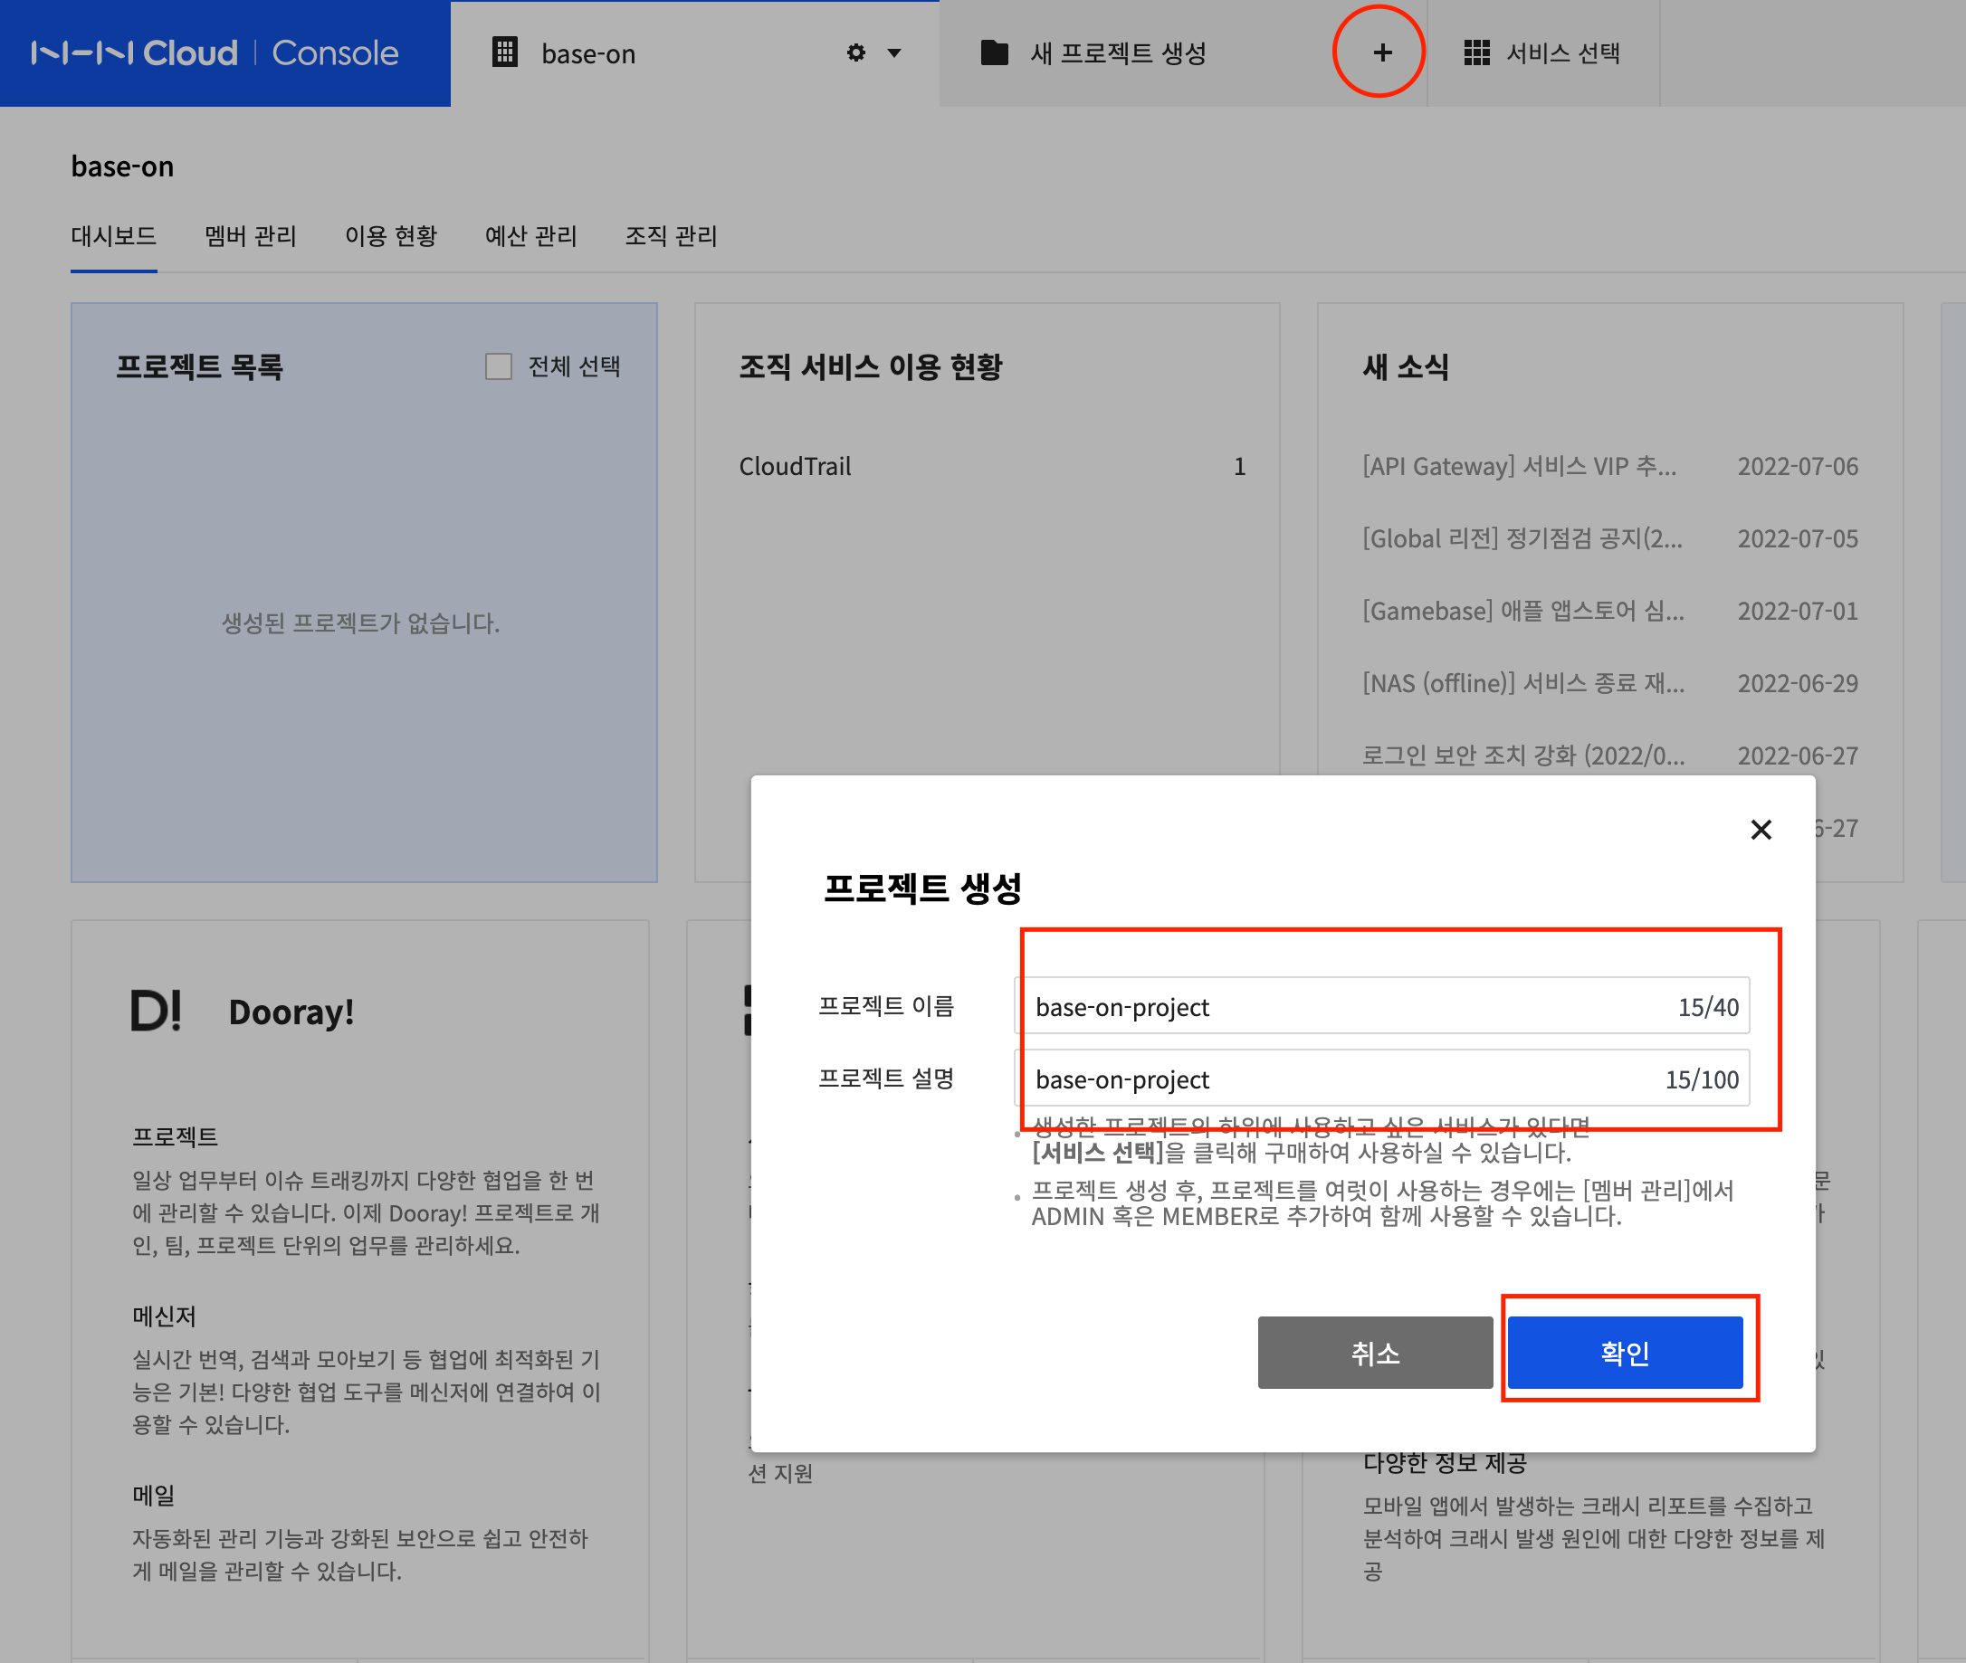Toggle the 전체 선택 checkbox
This screenshot has height=1663, width=1966.
click(x=498, y=366)
